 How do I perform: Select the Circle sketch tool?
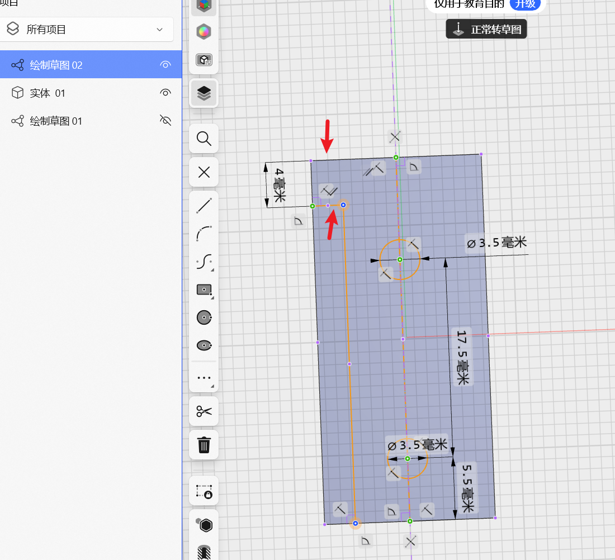point(204,317)
